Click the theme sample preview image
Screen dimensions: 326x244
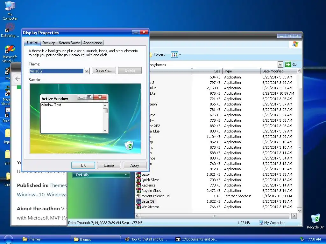[85, 119]
